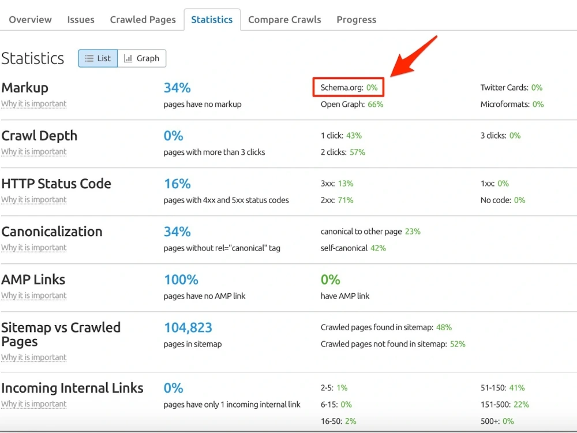Click the No code 0% value
The width and height of the screenshot is (577, 433).
(x=520, y=200)
